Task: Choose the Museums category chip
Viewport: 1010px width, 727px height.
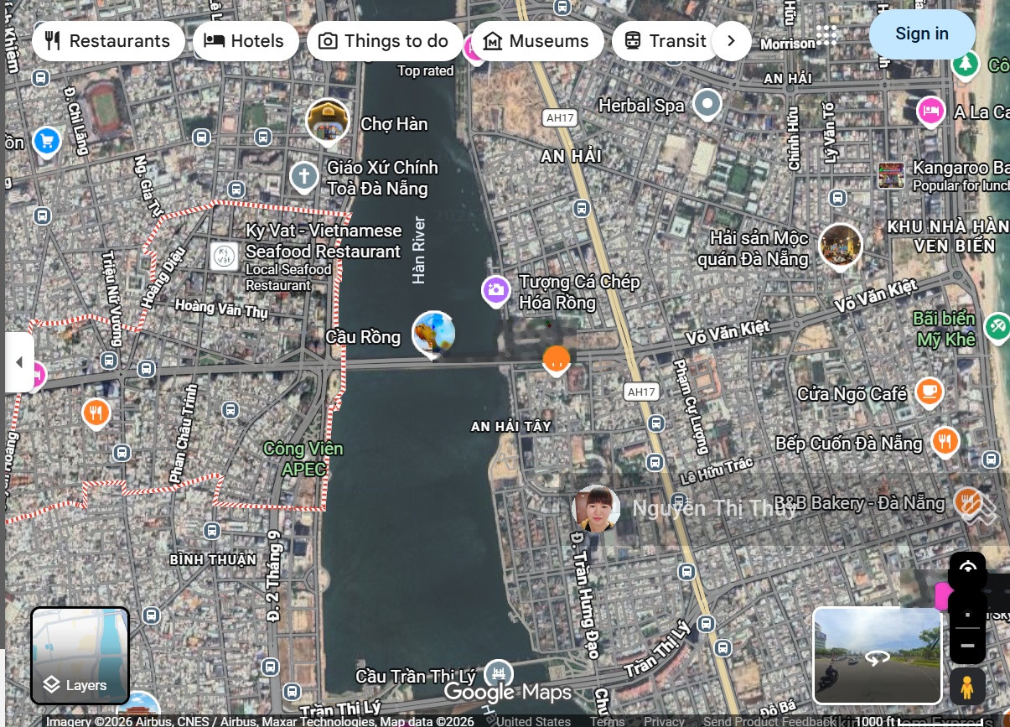Action: coord(536,41)
